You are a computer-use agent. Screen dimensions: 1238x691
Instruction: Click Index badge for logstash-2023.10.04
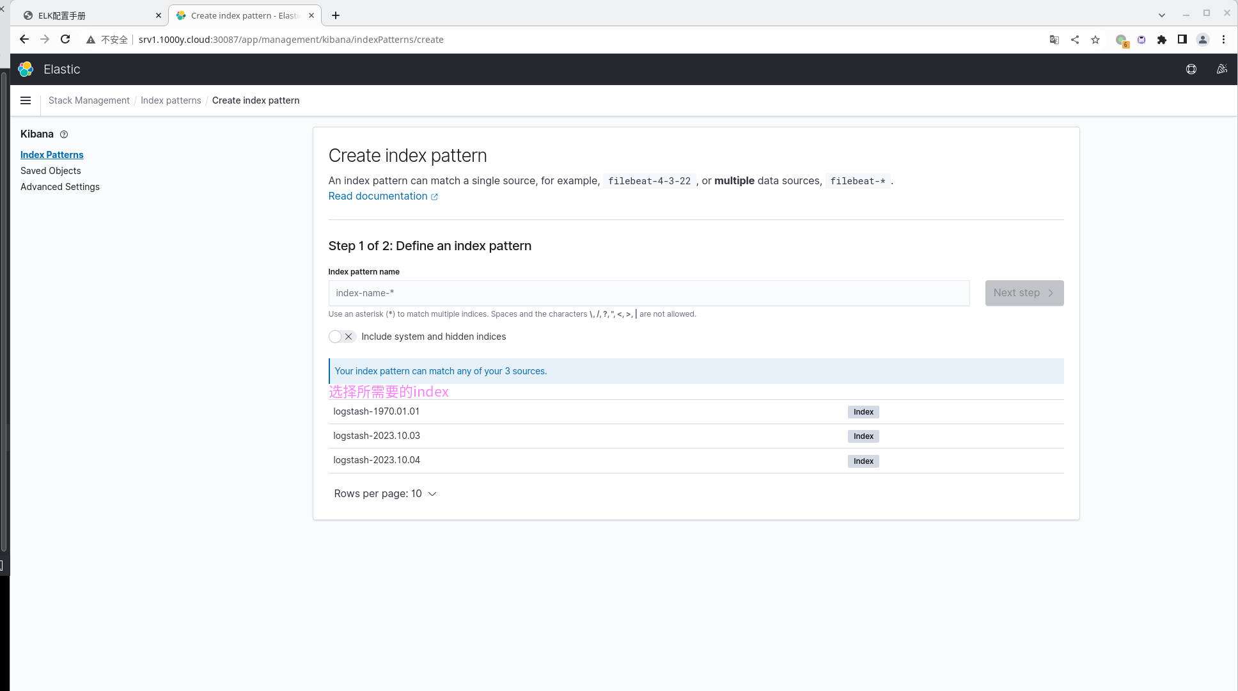tap(863, 461)
